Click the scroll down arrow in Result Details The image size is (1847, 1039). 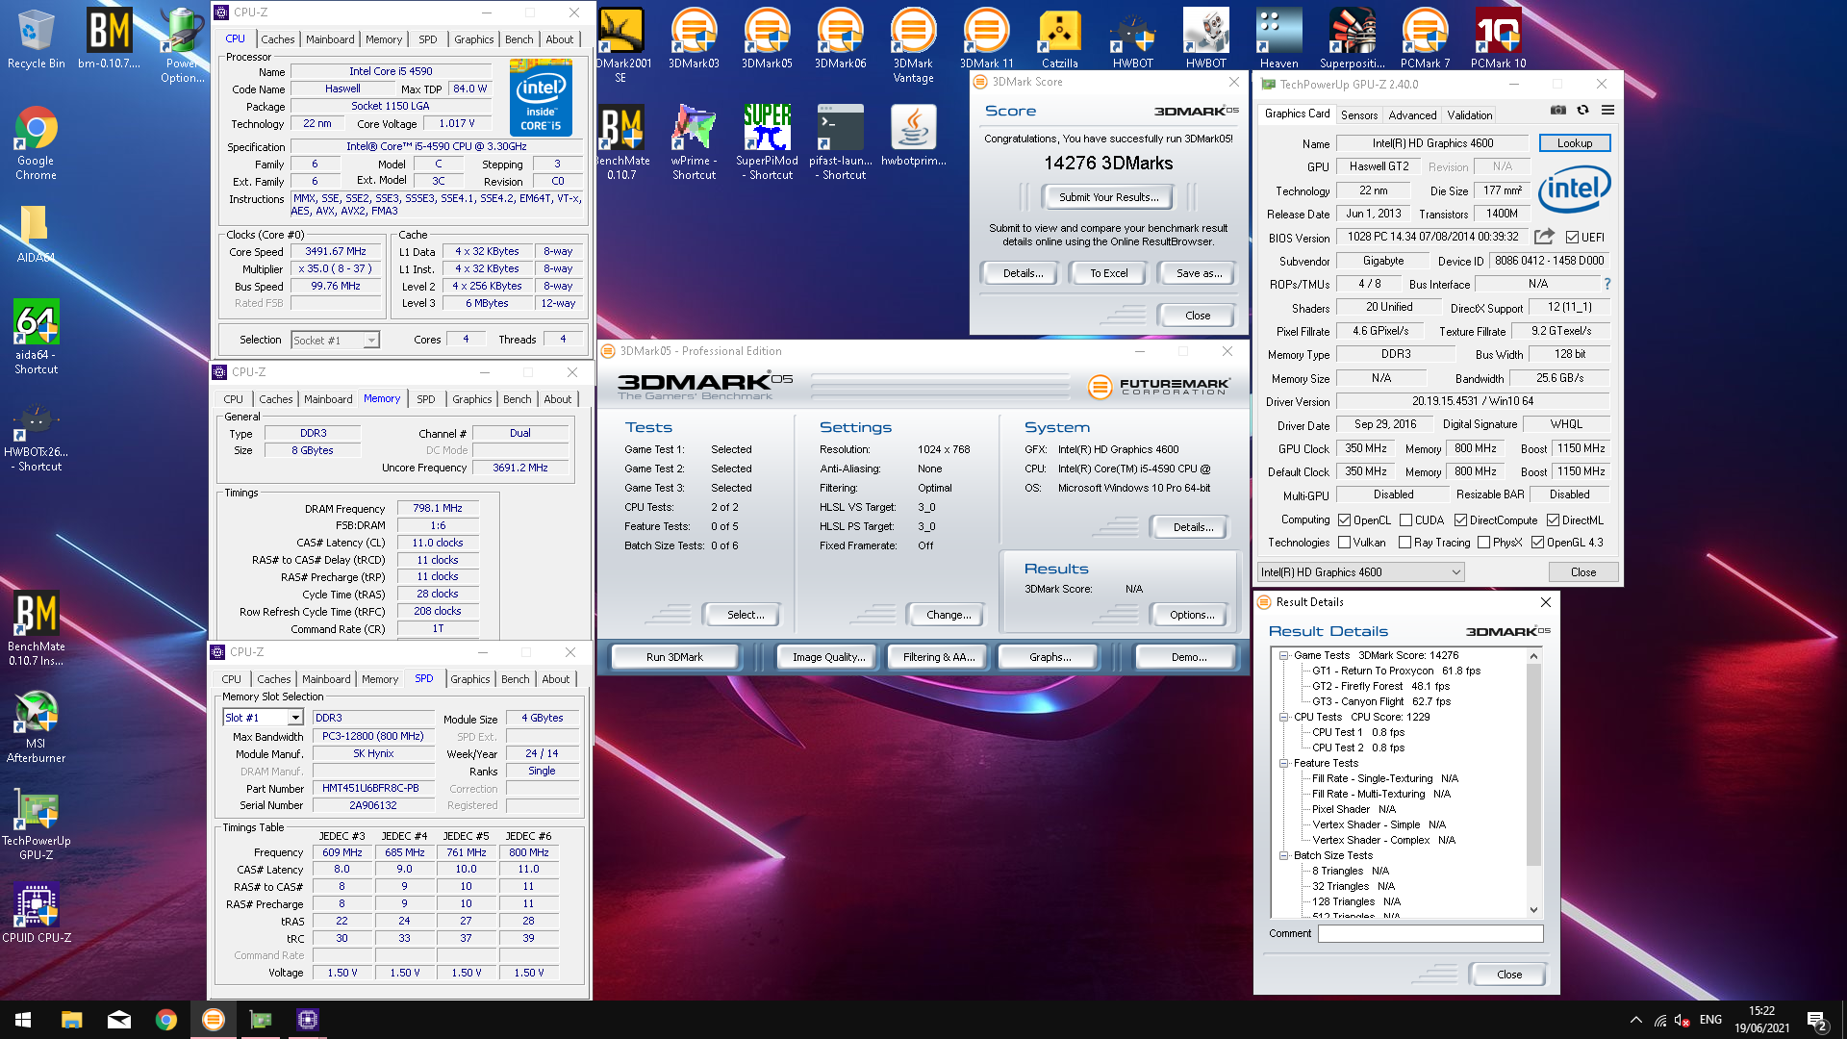[x=1533, y=909]
